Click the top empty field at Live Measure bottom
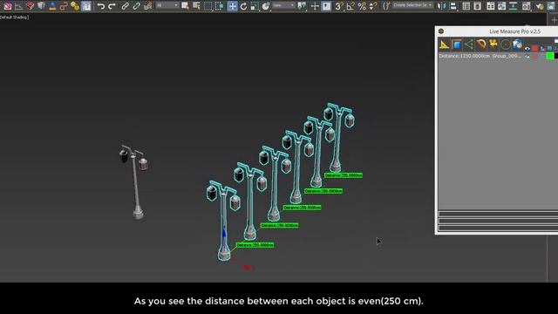Screen dimensions: 558x314 [498, 214]
